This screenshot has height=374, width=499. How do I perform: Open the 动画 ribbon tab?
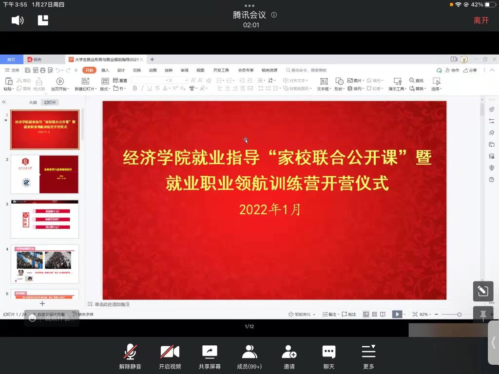coord(153,70)
